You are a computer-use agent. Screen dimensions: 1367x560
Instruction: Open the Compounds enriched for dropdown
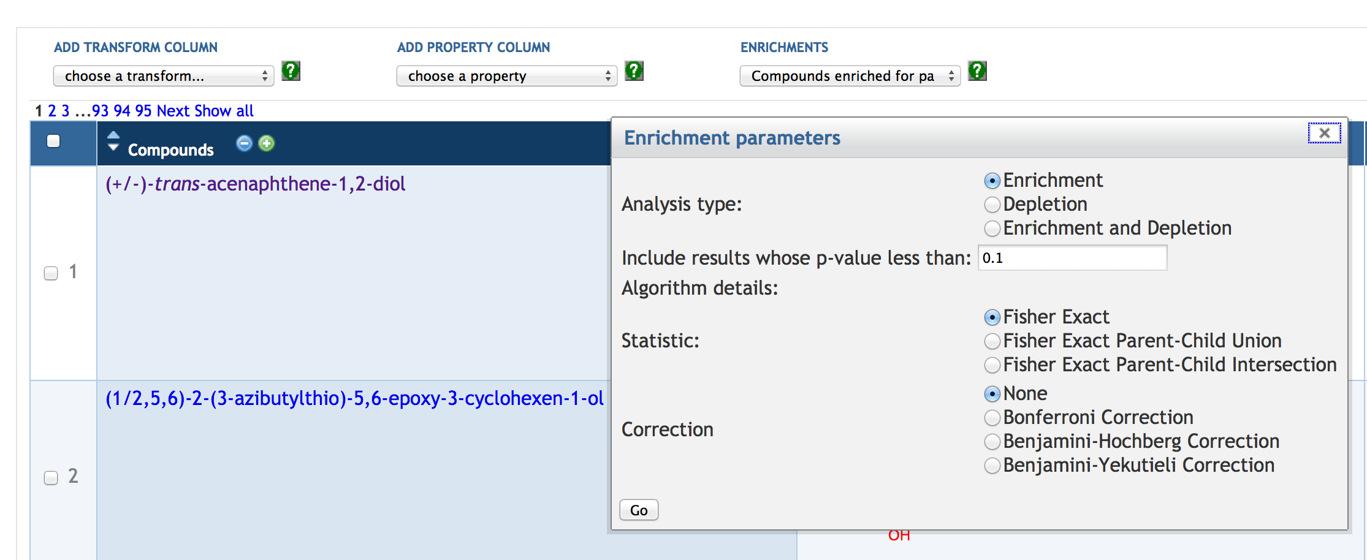850,76
